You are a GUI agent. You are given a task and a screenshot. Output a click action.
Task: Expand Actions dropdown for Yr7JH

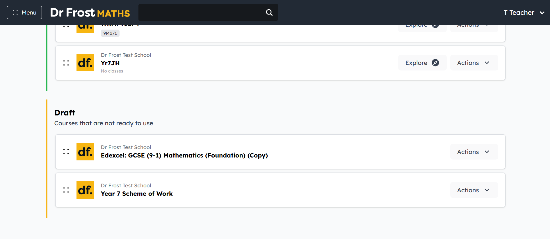[474, 63]
